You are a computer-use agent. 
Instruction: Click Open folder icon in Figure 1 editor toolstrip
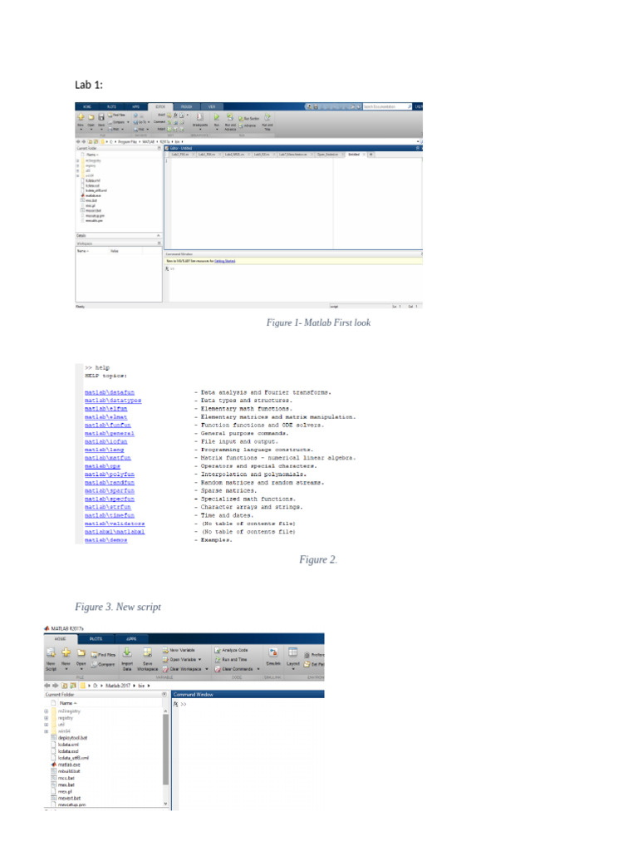point(91,116)
